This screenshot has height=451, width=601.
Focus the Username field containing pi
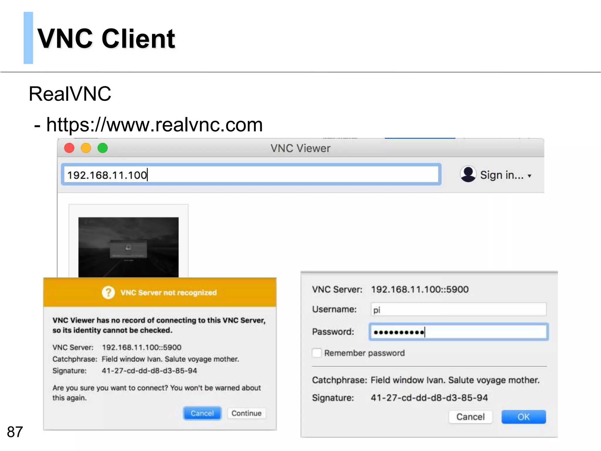click(x=458, y=309)
